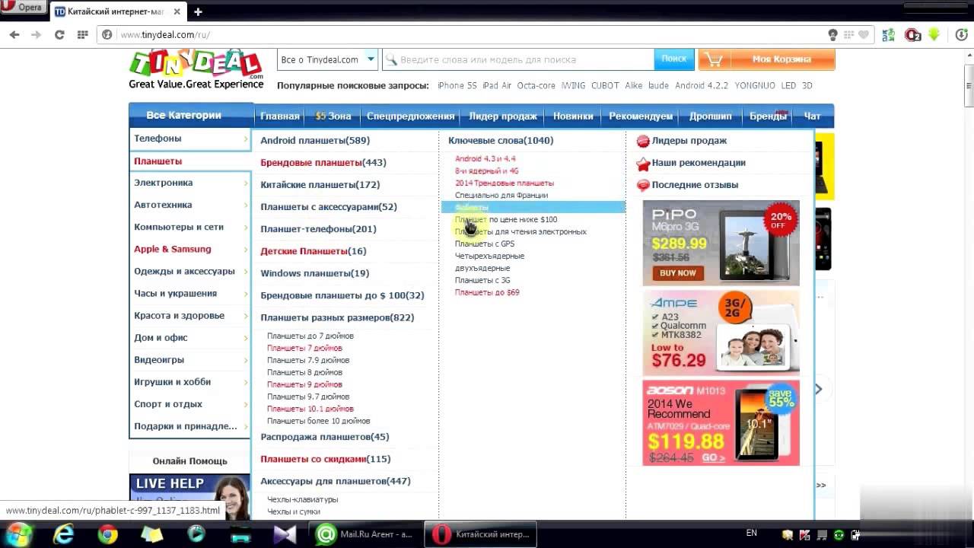Click the shopping cart icon
The height and width of the screenshot is (548, 974).
[x=712, y=59]
